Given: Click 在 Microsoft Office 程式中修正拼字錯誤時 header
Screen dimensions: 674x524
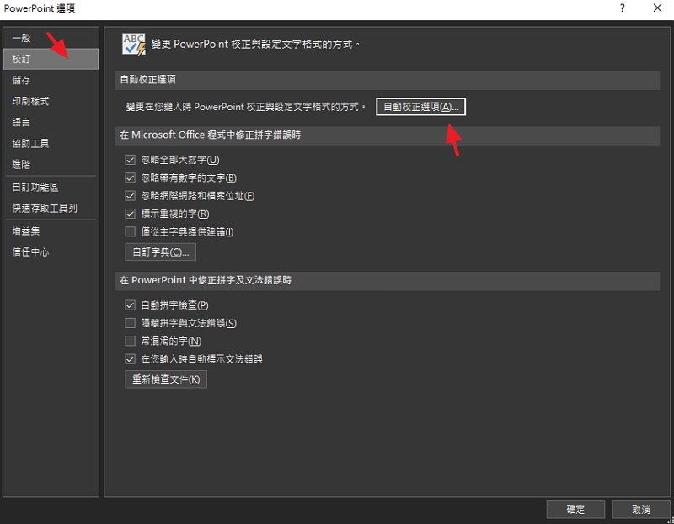Looking at the screenshot, I should [x=387, y=135].
